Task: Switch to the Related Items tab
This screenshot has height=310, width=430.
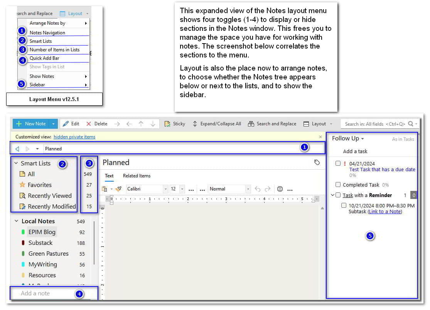Action: pos(137,176)
